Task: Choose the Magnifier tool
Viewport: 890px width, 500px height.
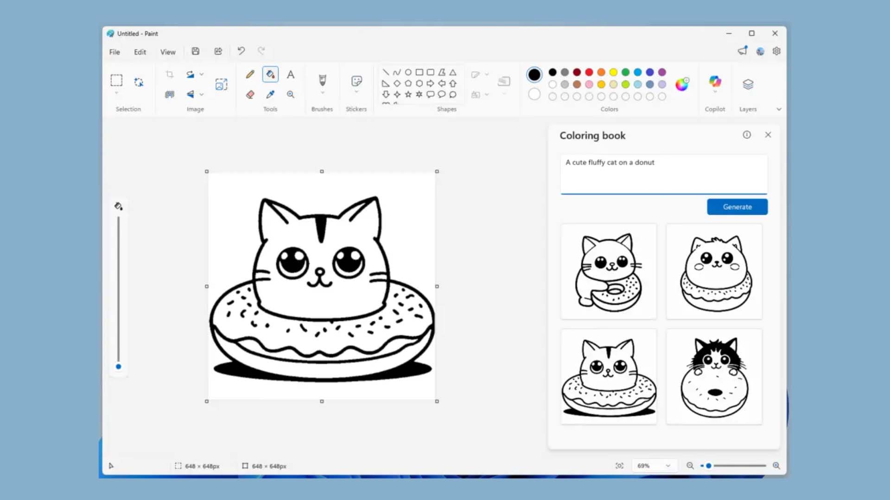Action: coord(291,94)
